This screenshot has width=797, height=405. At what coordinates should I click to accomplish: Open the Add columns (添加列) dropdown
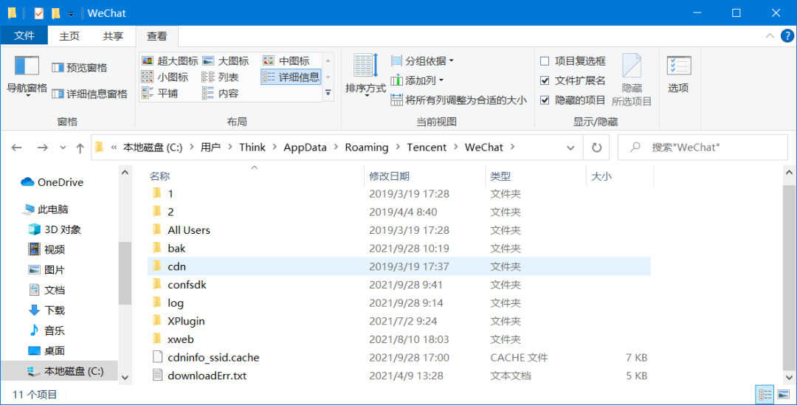[x=417, y=80]
